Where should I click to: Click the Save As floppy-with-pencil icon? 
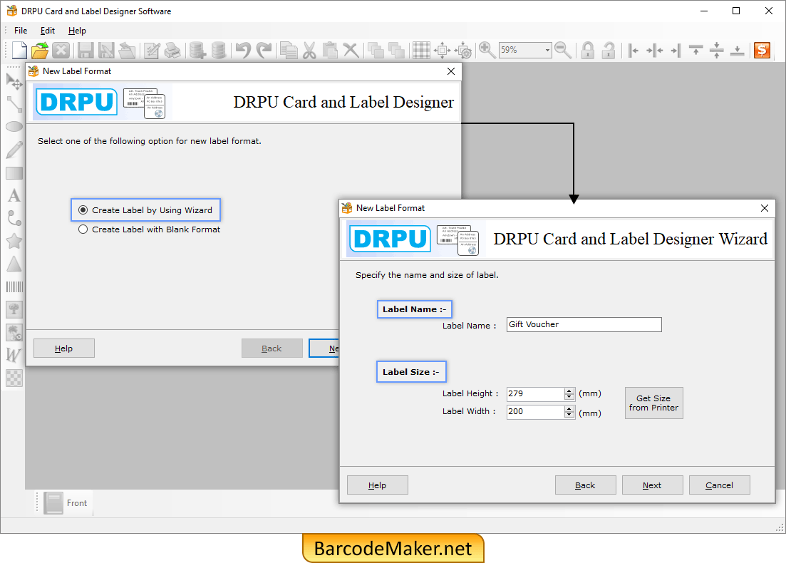(x=105, y=50)
